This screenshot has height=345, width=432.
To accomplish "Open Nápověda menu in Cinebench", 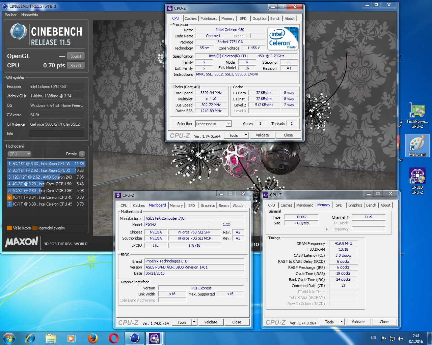I will (30, 15).
